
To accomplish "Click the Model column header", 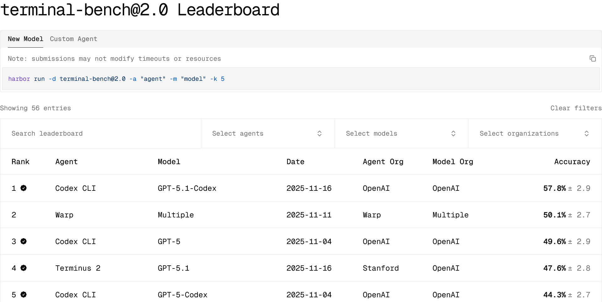I will [x=169, y=162].
